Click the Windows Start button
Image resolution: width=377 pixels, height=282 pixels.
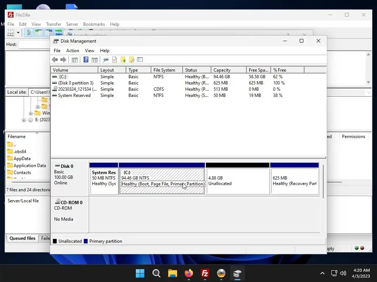pos(140,273)
